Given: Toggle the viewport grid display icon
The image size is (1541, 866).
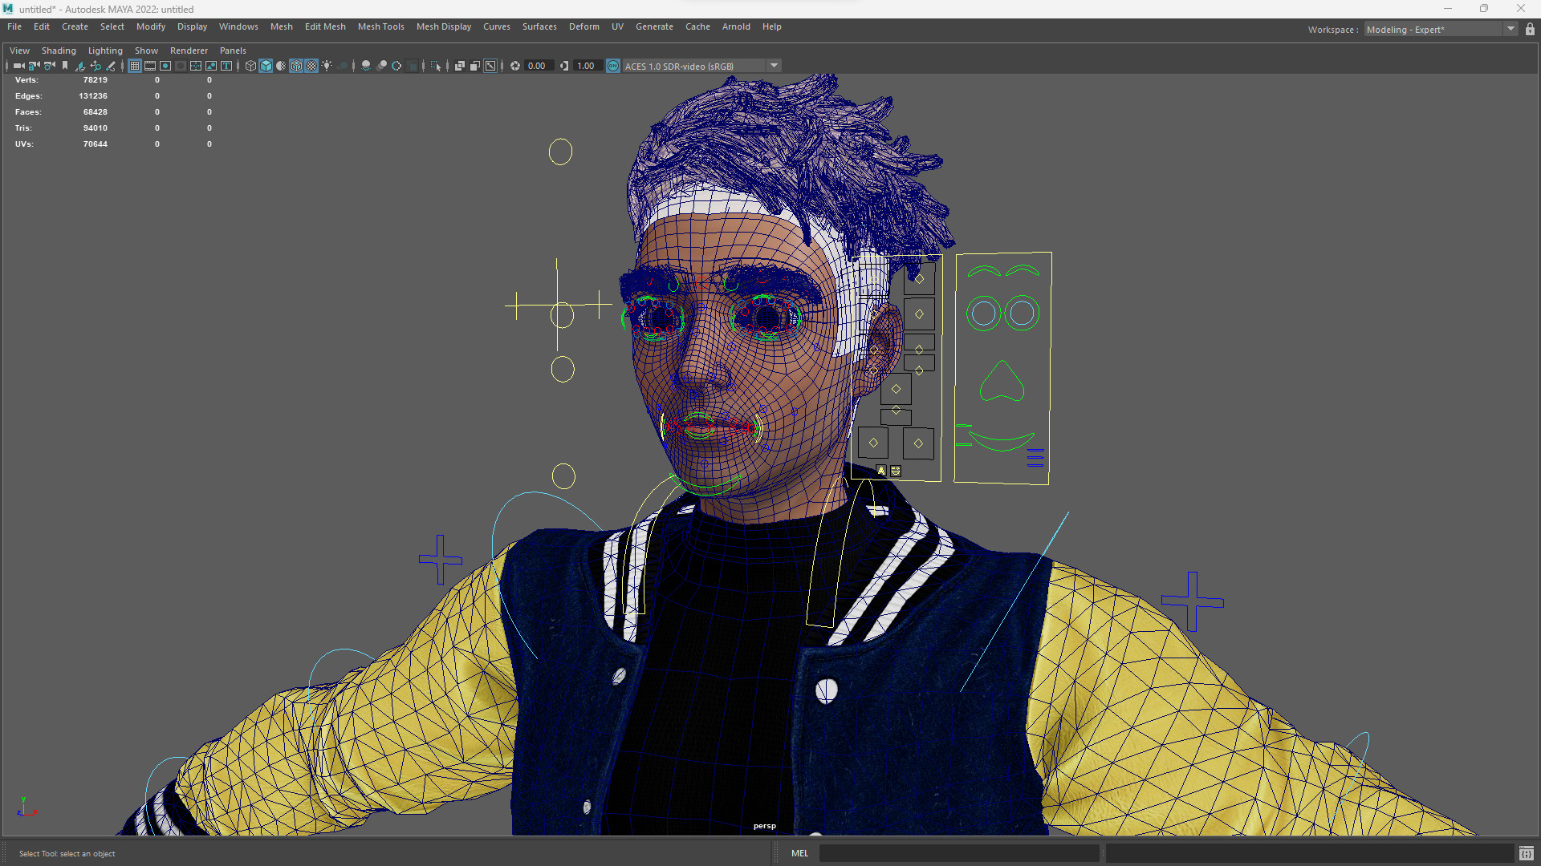Looking at the screenshot, I should pyautogui.click(x=135, y=66).
